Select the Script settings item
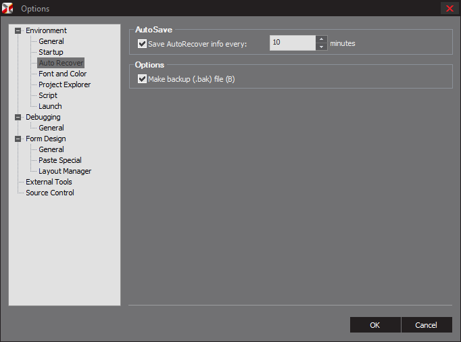Screen dimensions: 461x342 (48, 95)
